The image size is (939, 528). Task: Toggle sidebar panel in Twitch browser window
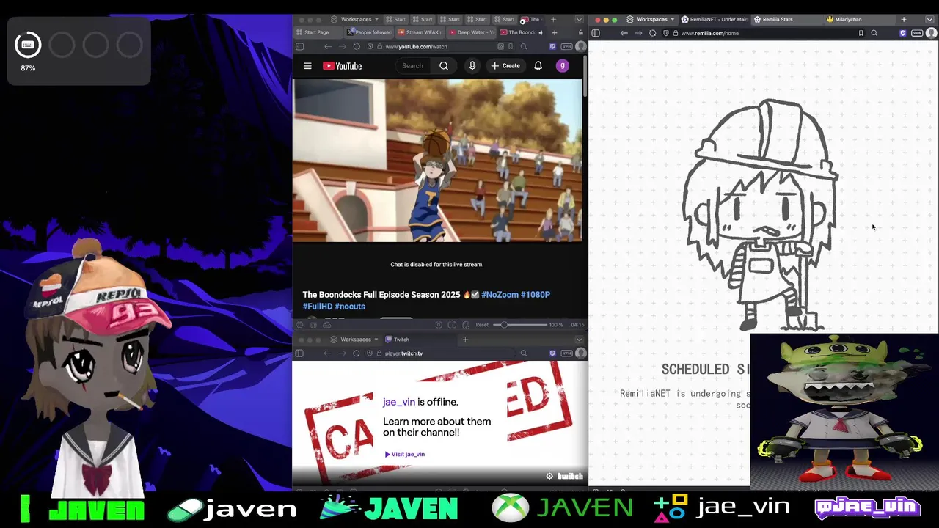299,353
